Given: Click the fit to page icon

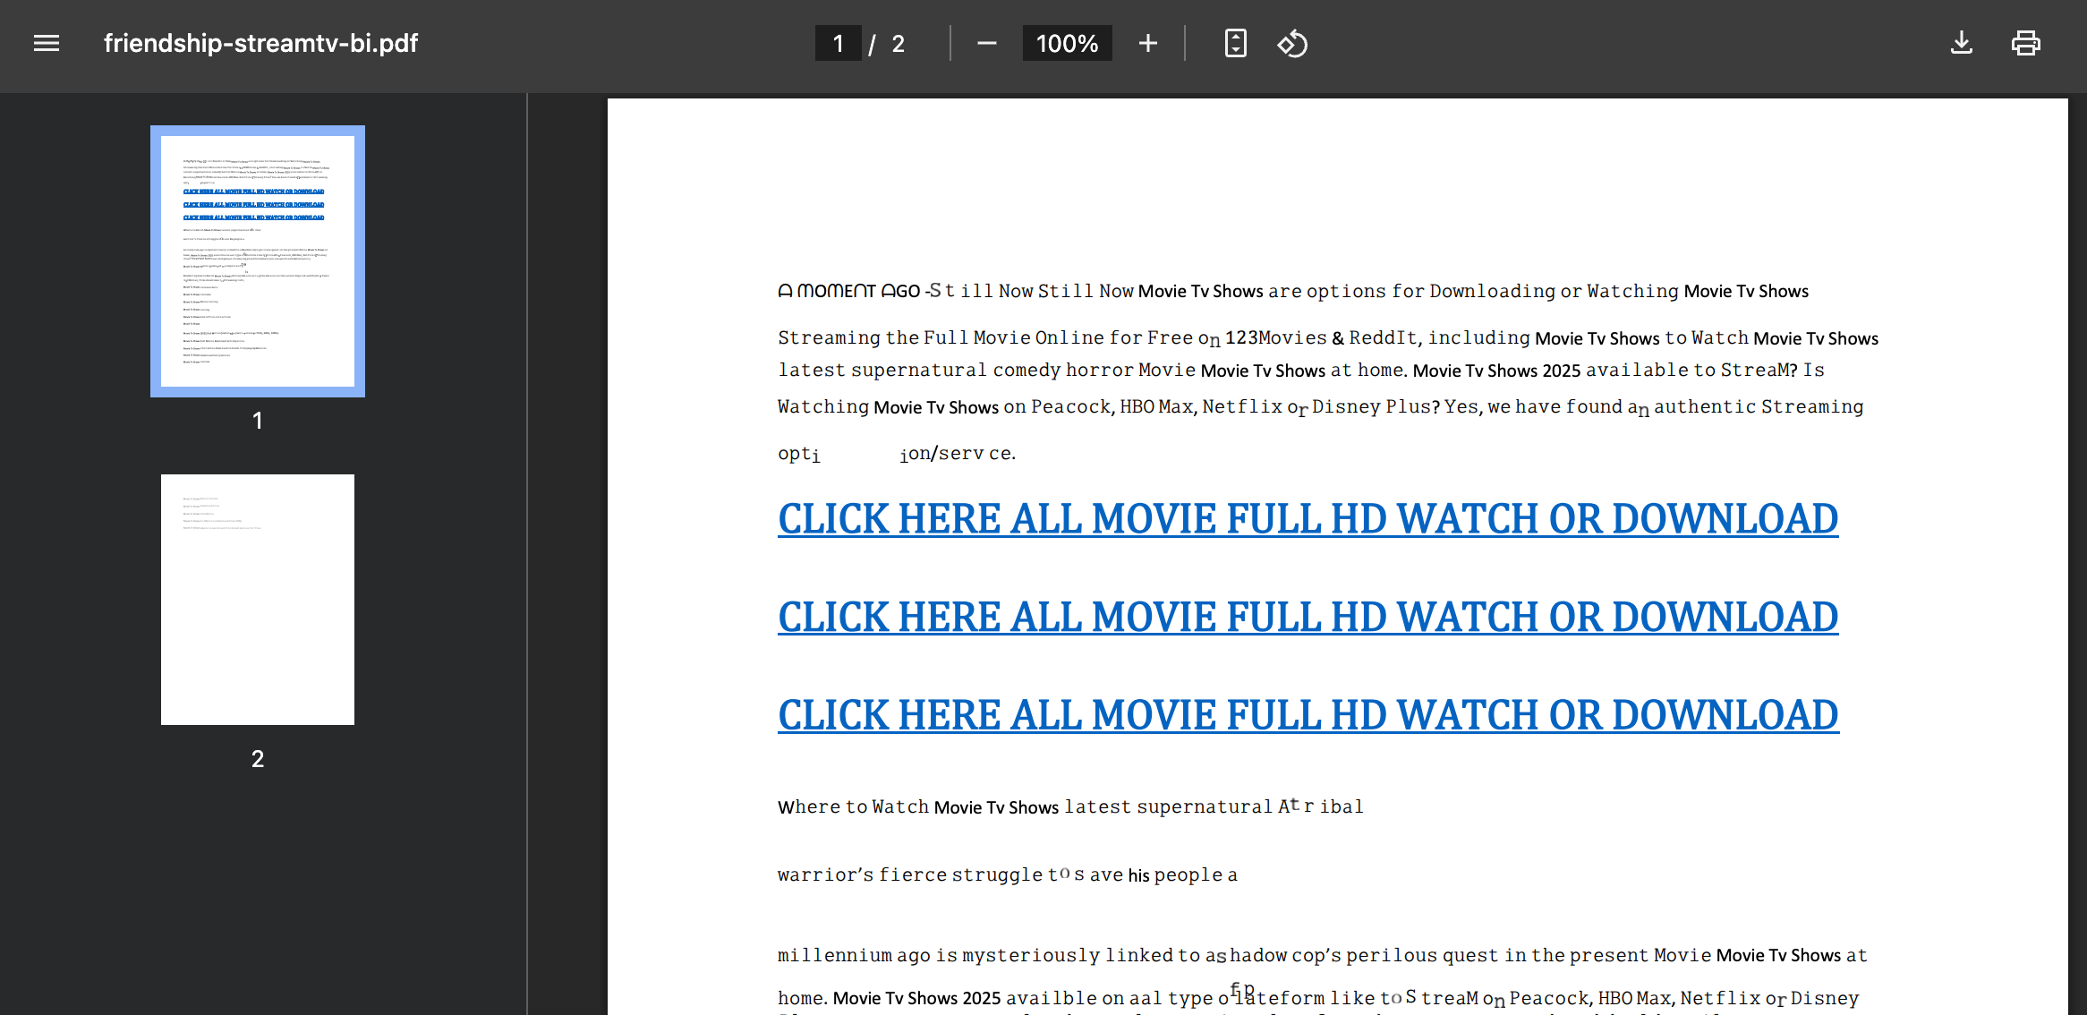Looking at the screenshot, I should point(1235,43).
